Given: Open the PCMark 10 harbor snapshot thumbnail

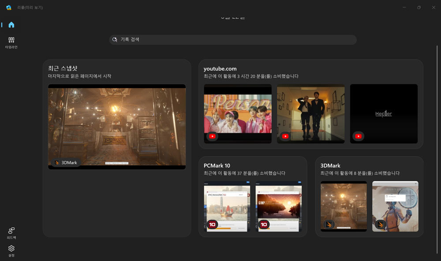Looking at the screenshot, I should (227, 206).
